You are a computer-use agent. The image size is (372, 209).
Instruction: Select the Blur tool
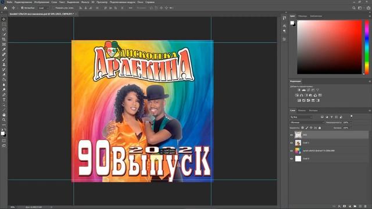(4, 85)
